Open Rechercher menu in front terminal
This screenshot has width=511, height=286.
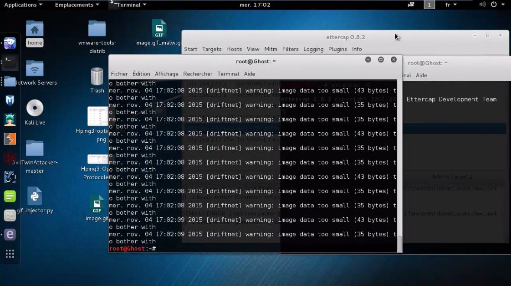click(x=198, y=74)
